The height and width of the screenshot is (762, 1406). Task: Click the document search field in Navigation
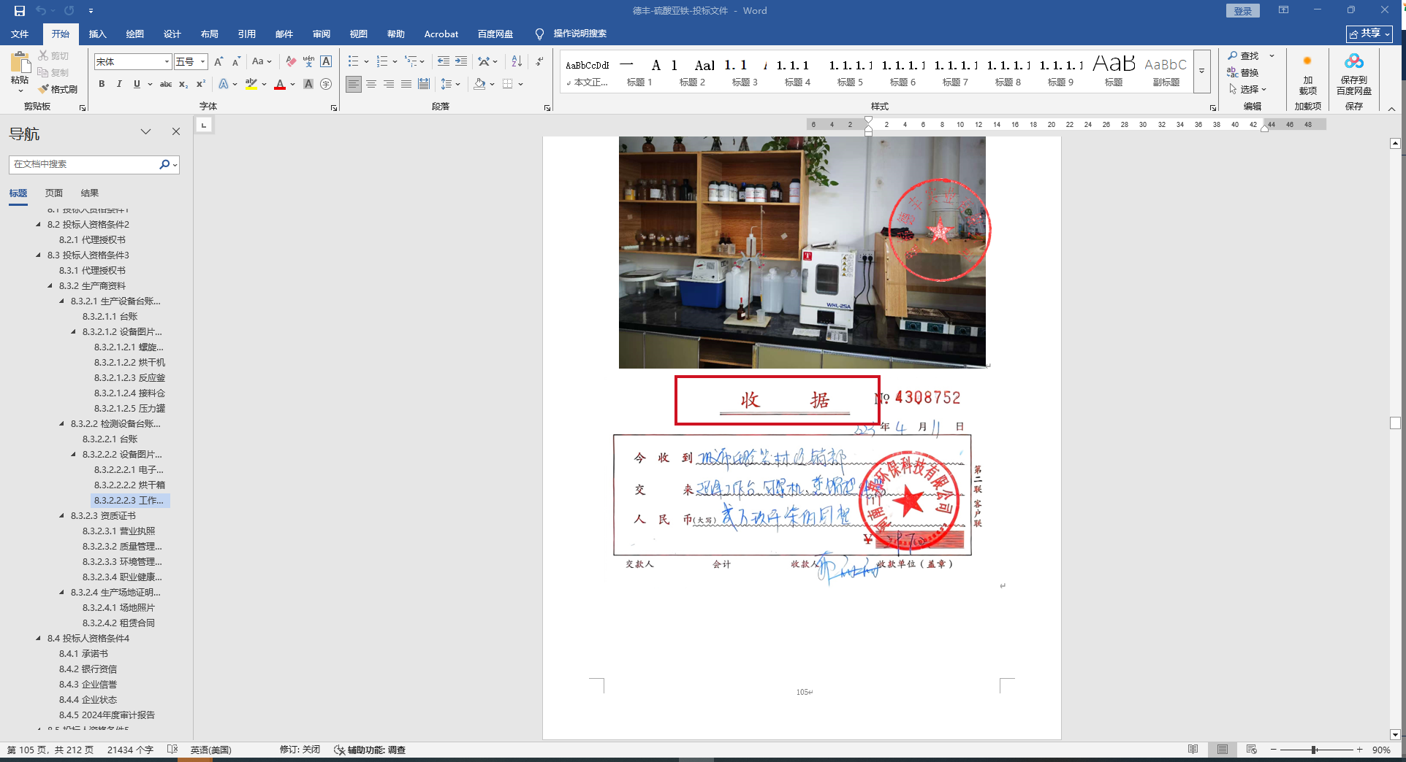(83, 165)
